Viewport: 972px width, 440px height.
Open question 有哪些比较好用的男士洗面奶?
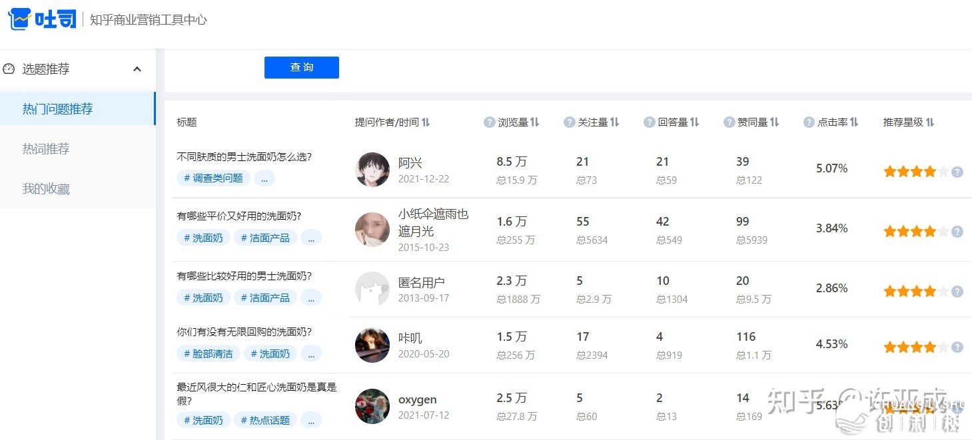point(244,276)
